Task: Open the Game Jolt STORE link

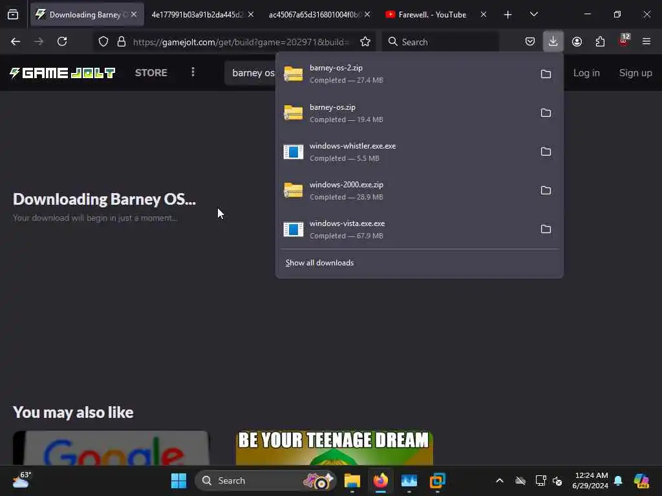Action: point(151,73)
